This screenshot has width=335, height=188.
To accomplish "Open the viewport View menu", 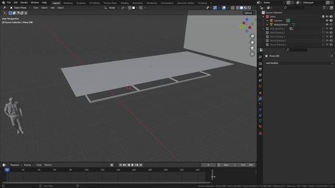I will [36, 8].
